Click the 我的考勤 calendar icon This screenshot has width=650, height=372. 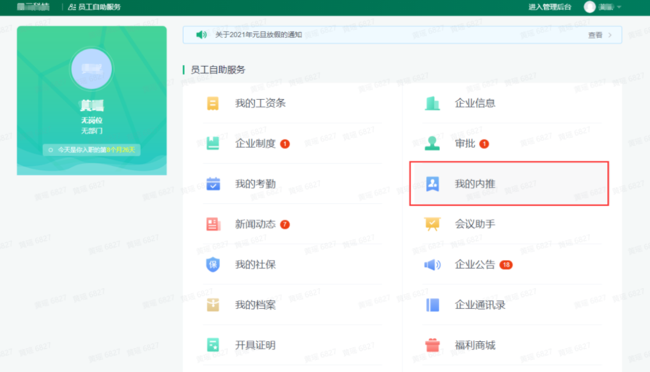coord(213,183)
